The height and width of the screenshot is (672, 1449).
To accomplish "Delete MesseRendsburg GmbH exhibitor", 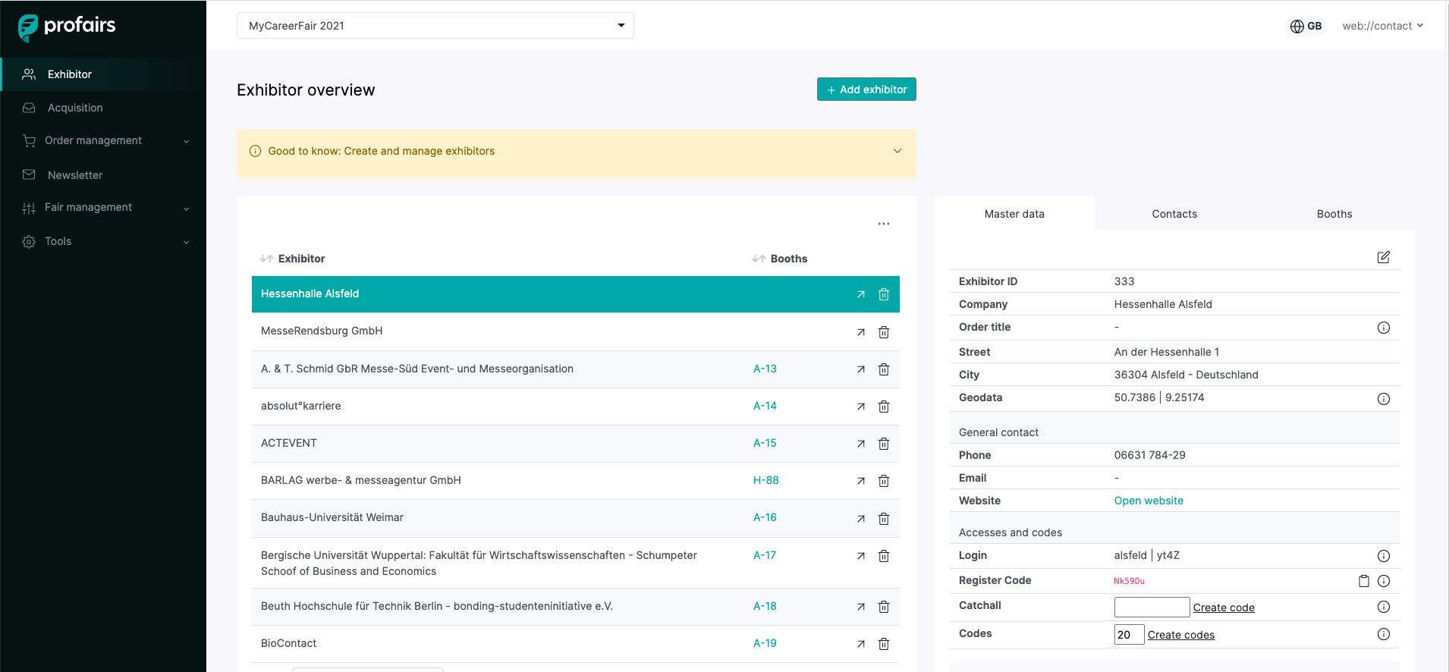I will pyautogui.click(x=884, y=332).
